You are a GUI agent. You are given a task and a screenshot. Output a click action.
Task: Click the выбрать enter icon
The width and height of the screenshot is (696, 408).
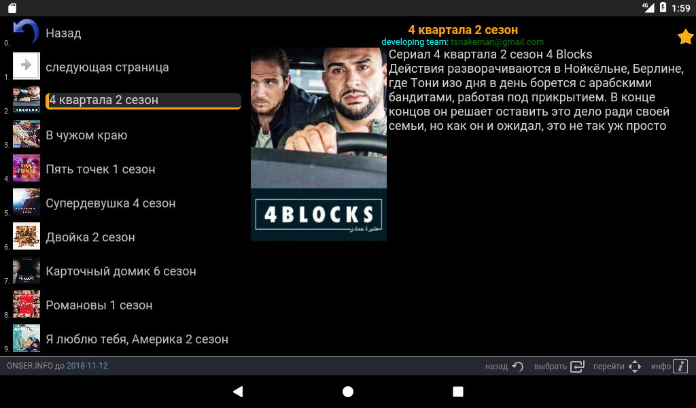click(577, 367)
